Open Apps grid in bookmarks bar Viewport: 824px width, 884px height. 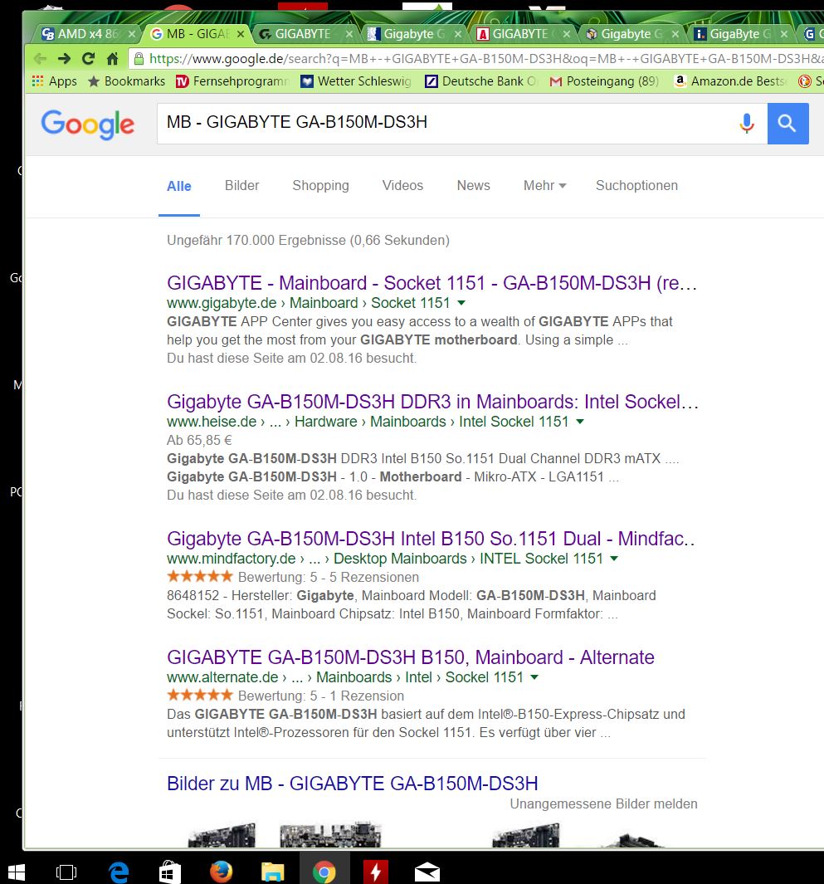[x=54, y=81]
